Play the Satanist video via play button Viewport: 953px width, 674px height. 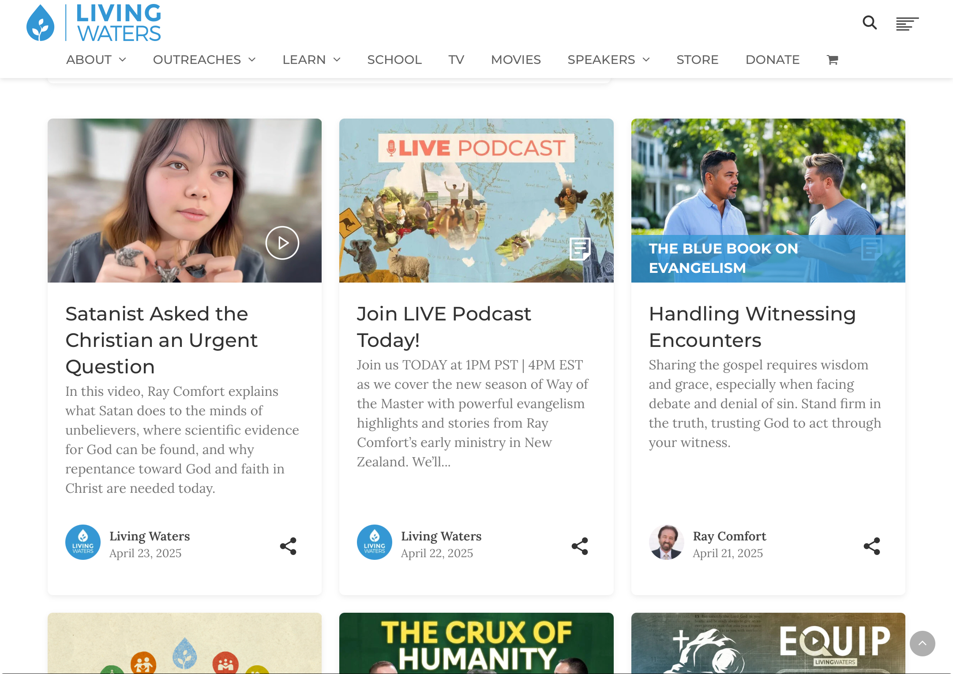coord(282,243)
